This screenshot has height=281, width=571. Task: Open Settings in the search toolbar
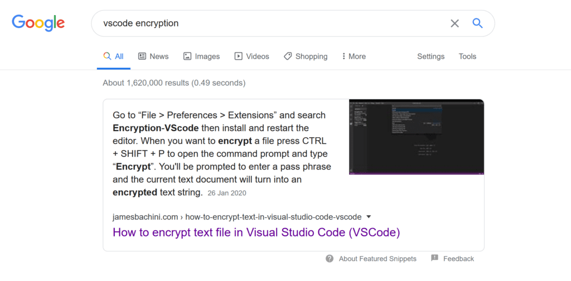431,56
